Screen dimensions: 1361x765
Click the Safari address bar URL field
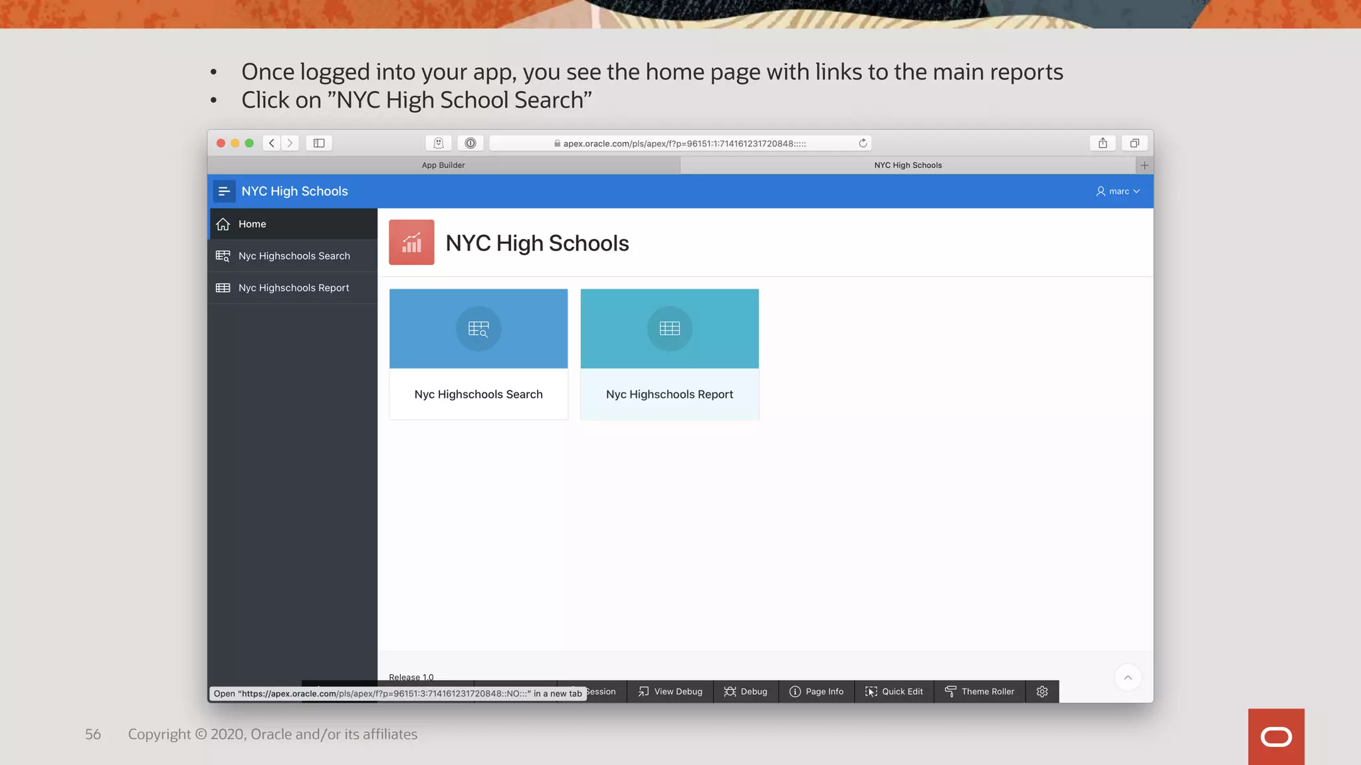point(680,143)
